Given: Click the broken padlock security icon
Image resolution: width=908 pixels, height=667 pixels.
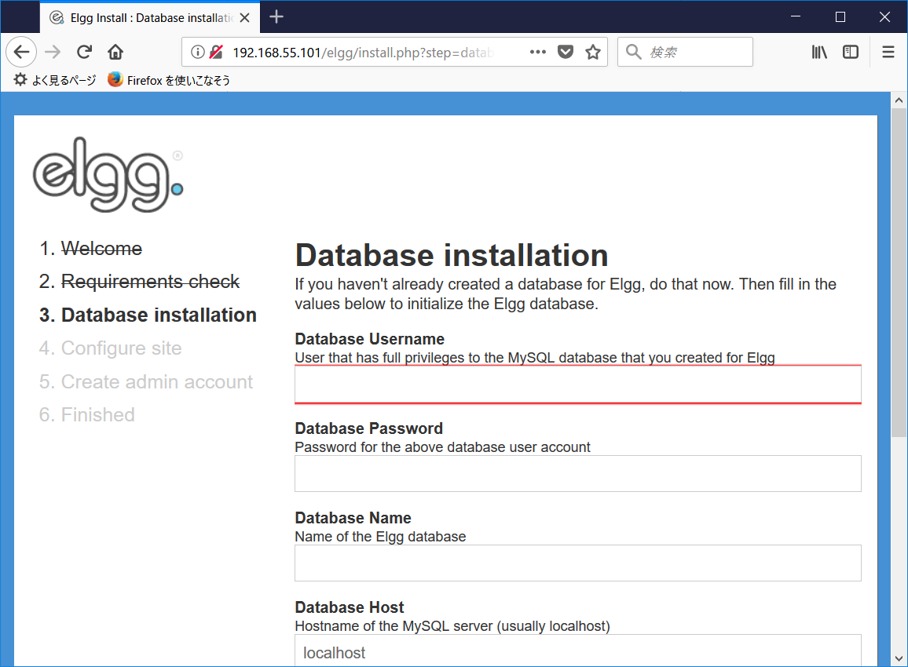Looking at the screenshot, I should [x=214, y=52].
